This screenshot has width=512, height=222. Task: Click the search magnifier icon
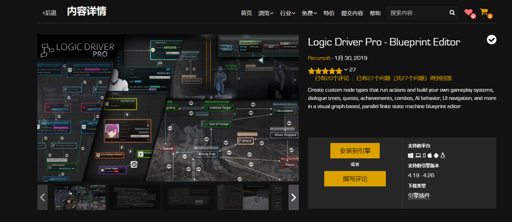[452, 12]
